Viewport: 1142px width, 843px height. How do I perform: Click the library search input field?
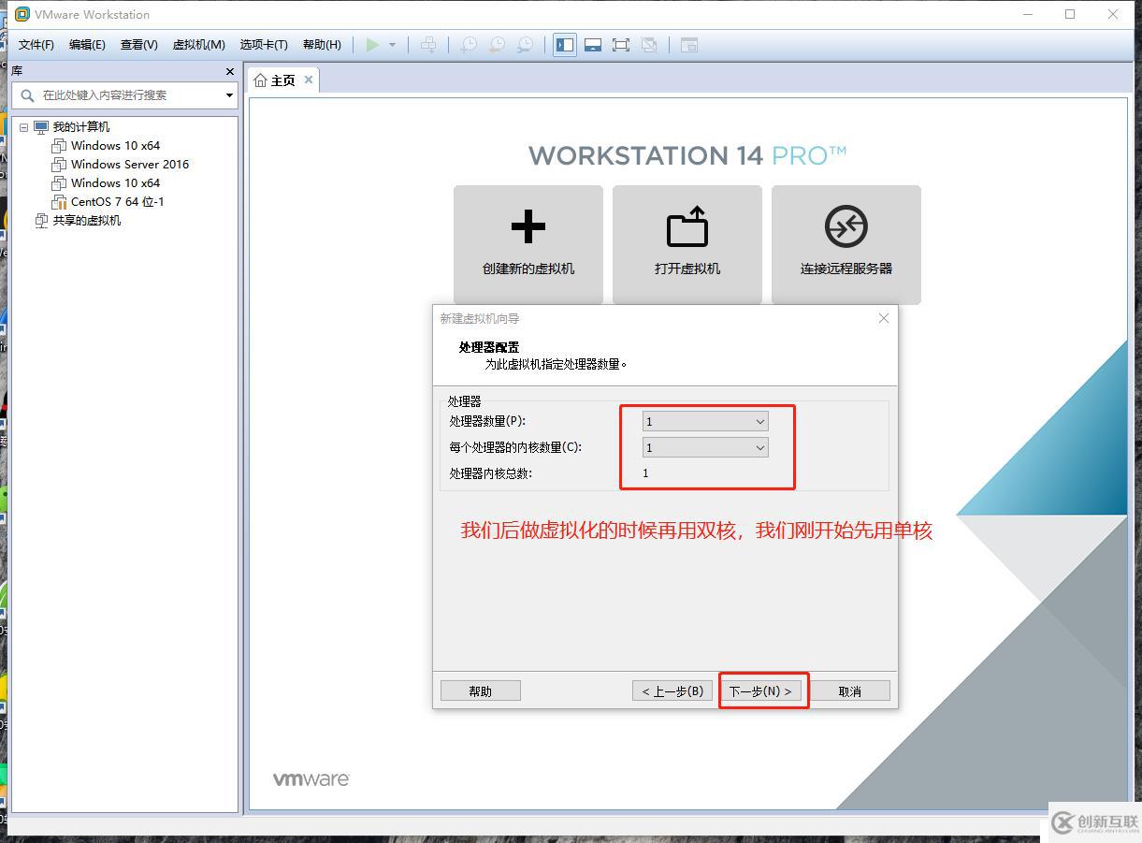click(127, 95)
